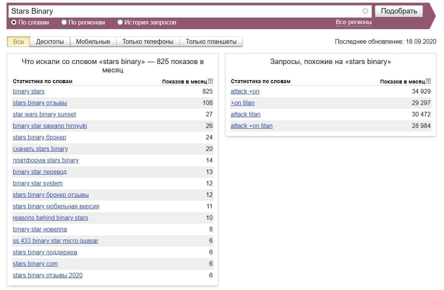Select the 'Все' devices tab

18,42
